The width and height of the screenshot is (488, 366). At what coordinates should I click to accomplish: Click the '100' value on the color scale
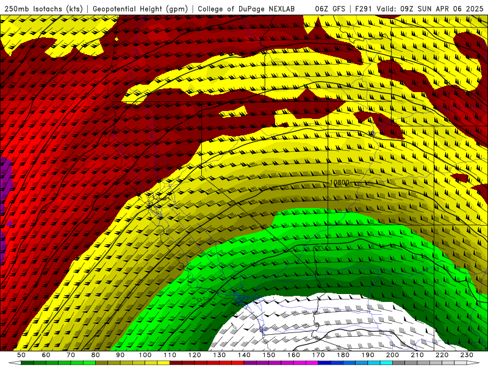coord(145,355)
